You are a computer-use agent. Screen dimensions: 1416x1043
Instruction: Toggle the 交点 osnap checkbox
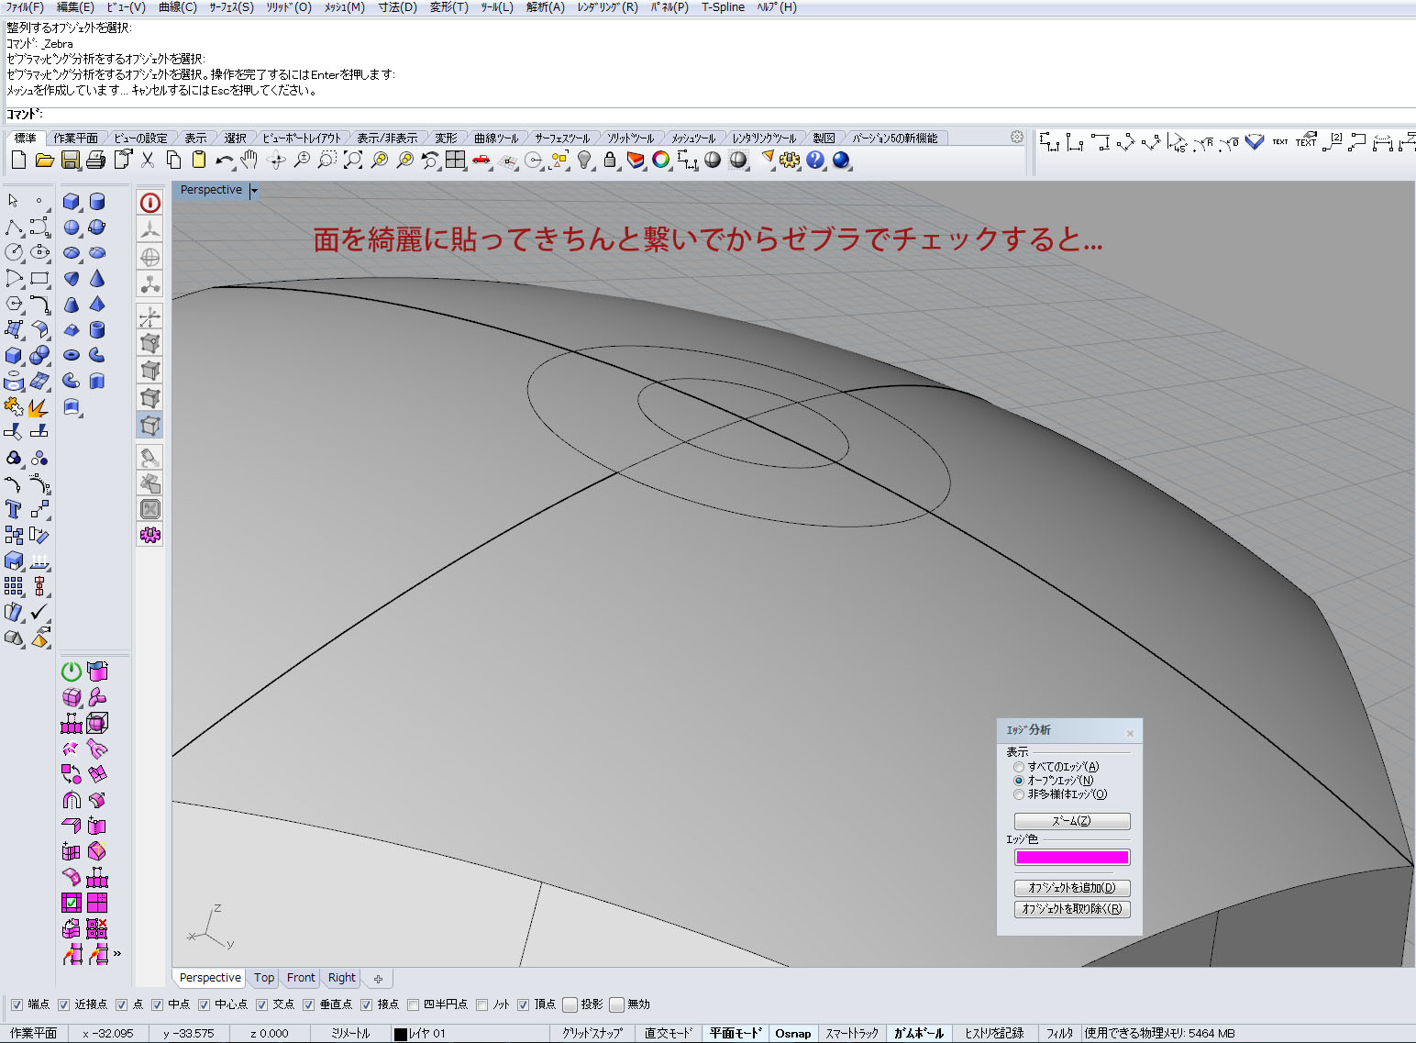click(261, 1004)
